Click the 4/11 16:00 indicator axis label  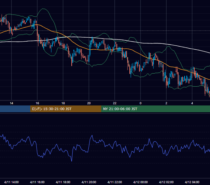[37, 182]
